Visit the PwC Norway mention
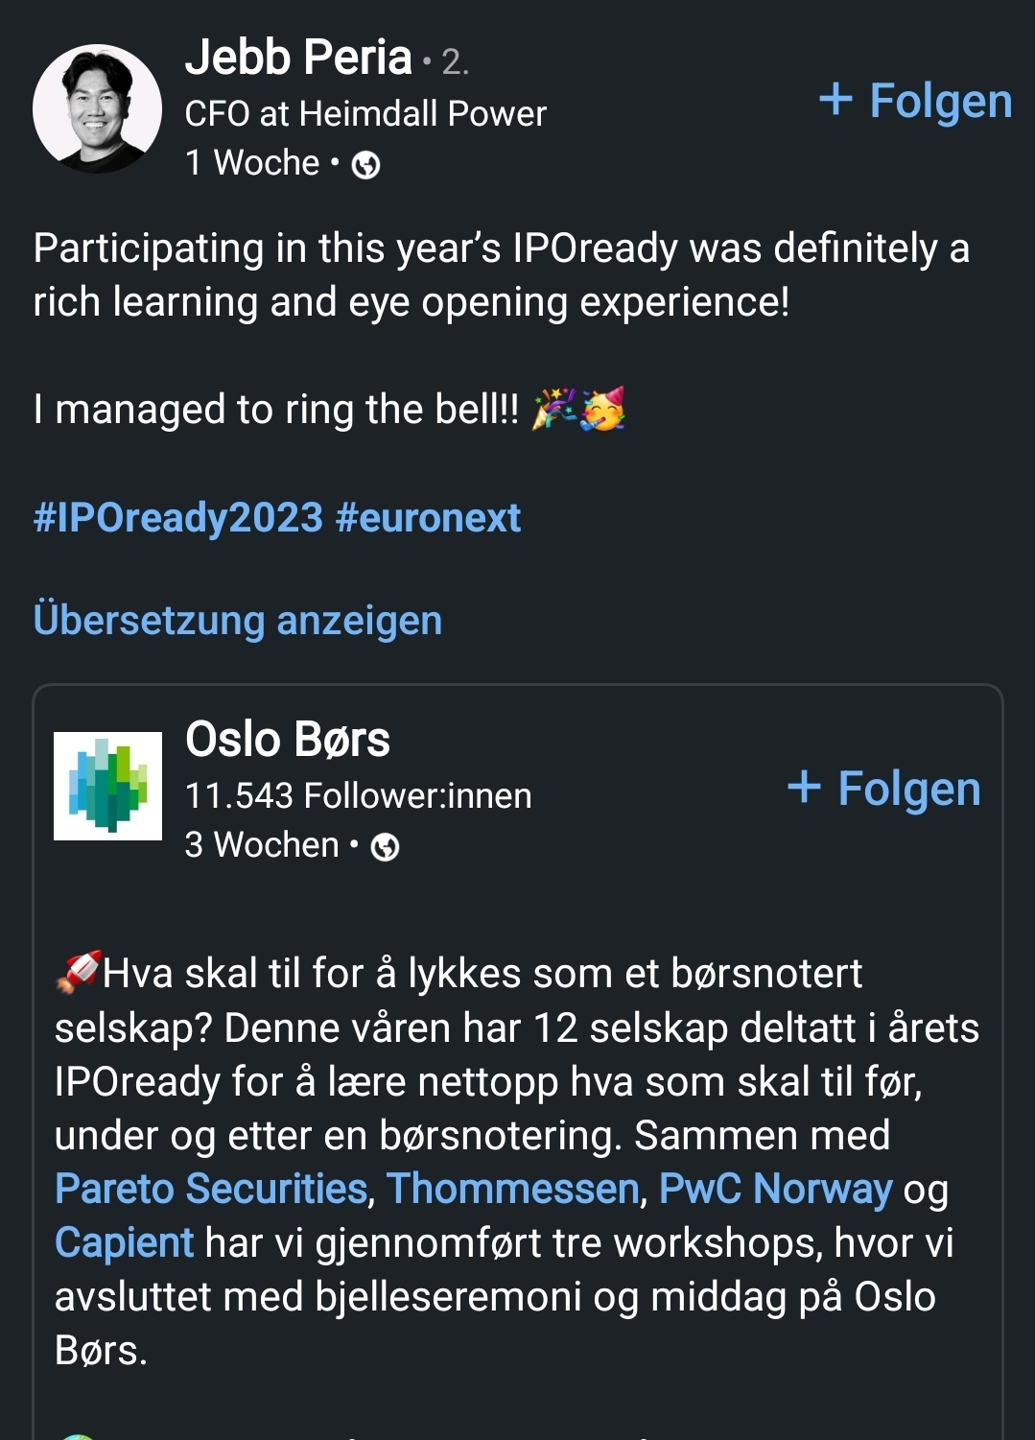This screenshot has height=1440, width=1035. click(775, 1189)
